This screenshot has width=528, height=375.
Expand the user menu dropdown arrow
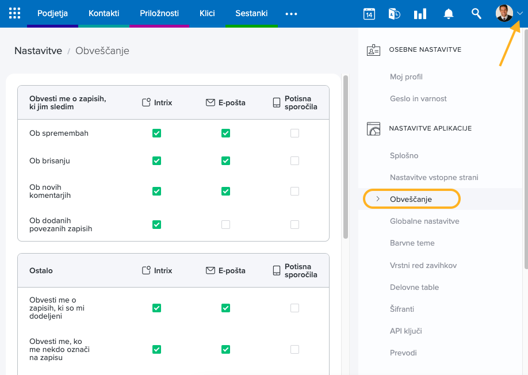point(520,14)
